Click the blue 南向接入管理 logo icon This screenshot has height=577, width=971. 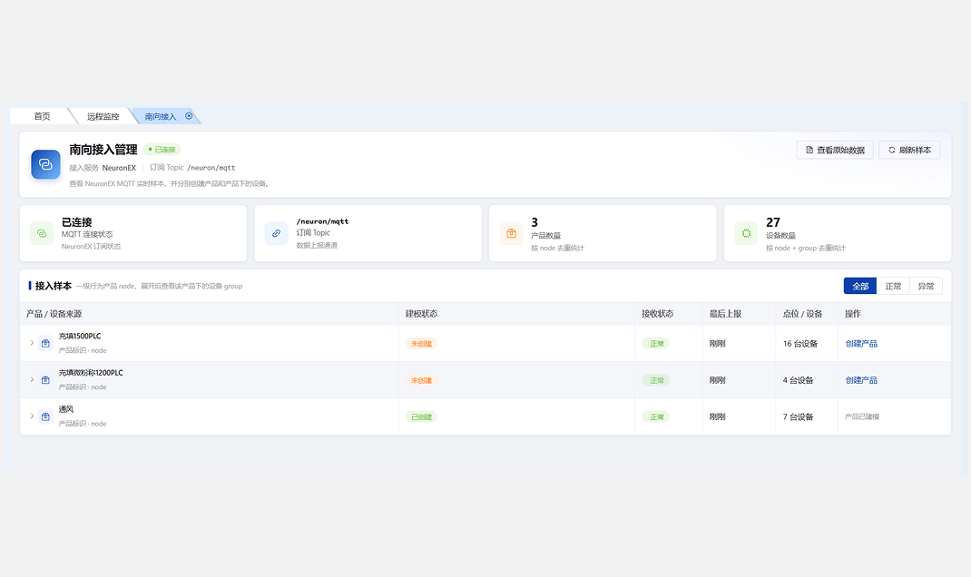point(45,164)
